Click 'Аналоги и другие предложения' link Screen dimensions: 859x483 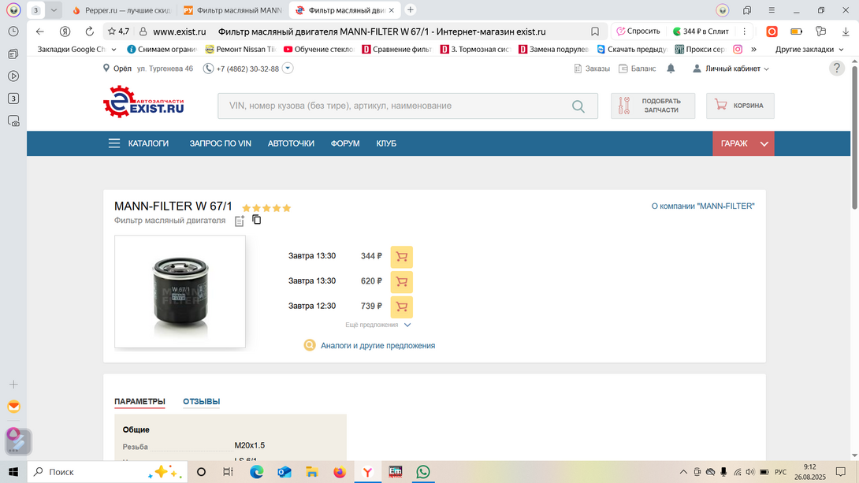point(377,345)
